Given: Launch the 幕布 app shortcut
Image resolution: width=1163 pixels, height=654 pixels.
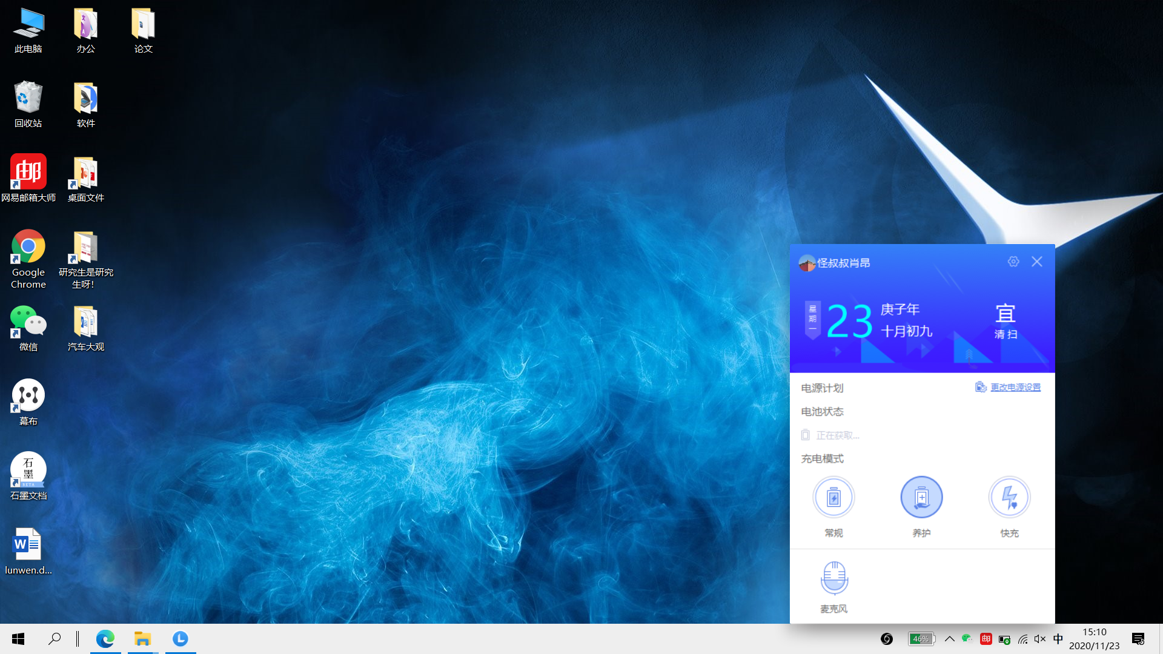Looking at the screenshot, I should click(x=28, y=402).
